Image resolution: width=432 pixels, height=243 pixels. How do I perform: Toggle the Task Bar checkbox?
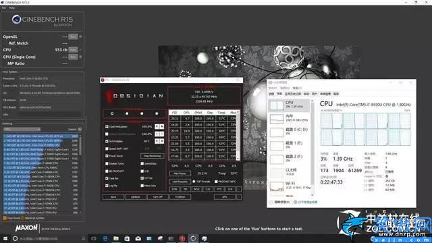click(107, 178)
